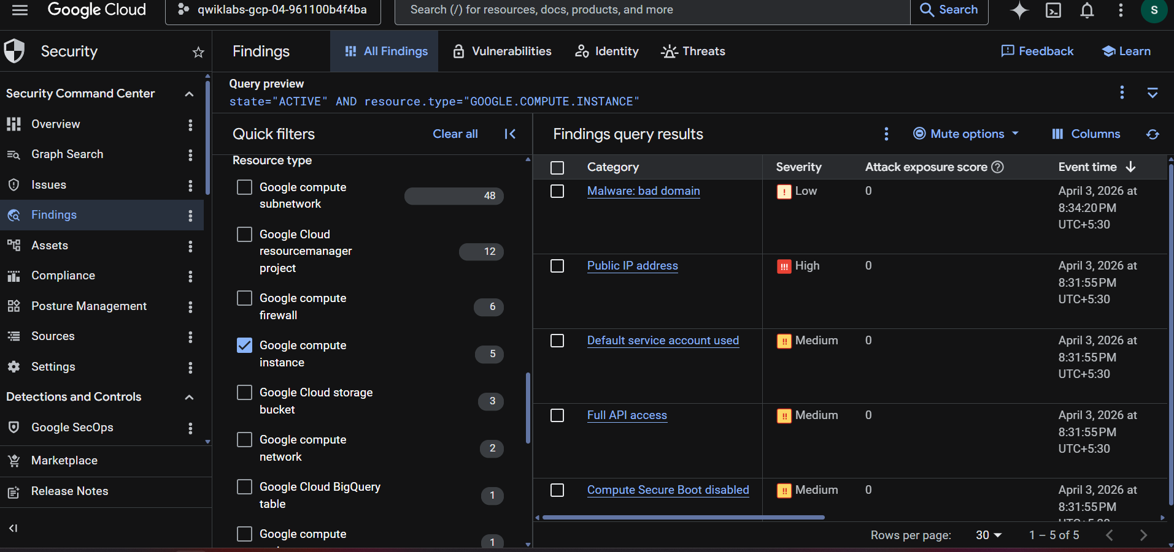Screen dimensions: 1174x552
Task: Open more options for Graph Search
Action: pyautogui.click(x=190, y=155)
